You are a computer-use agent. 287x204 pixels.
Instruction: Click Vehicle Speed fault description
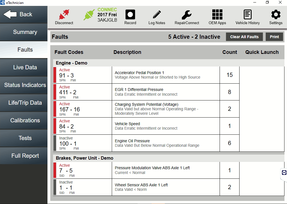coord(127,124)
